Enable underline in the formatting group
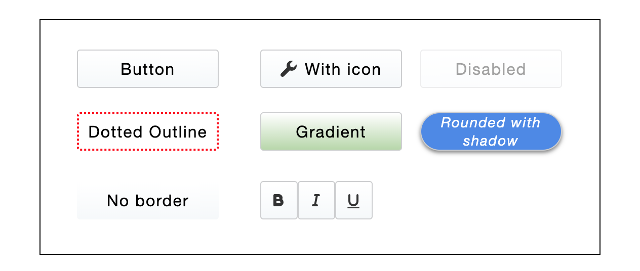 [x=354, y=201]
